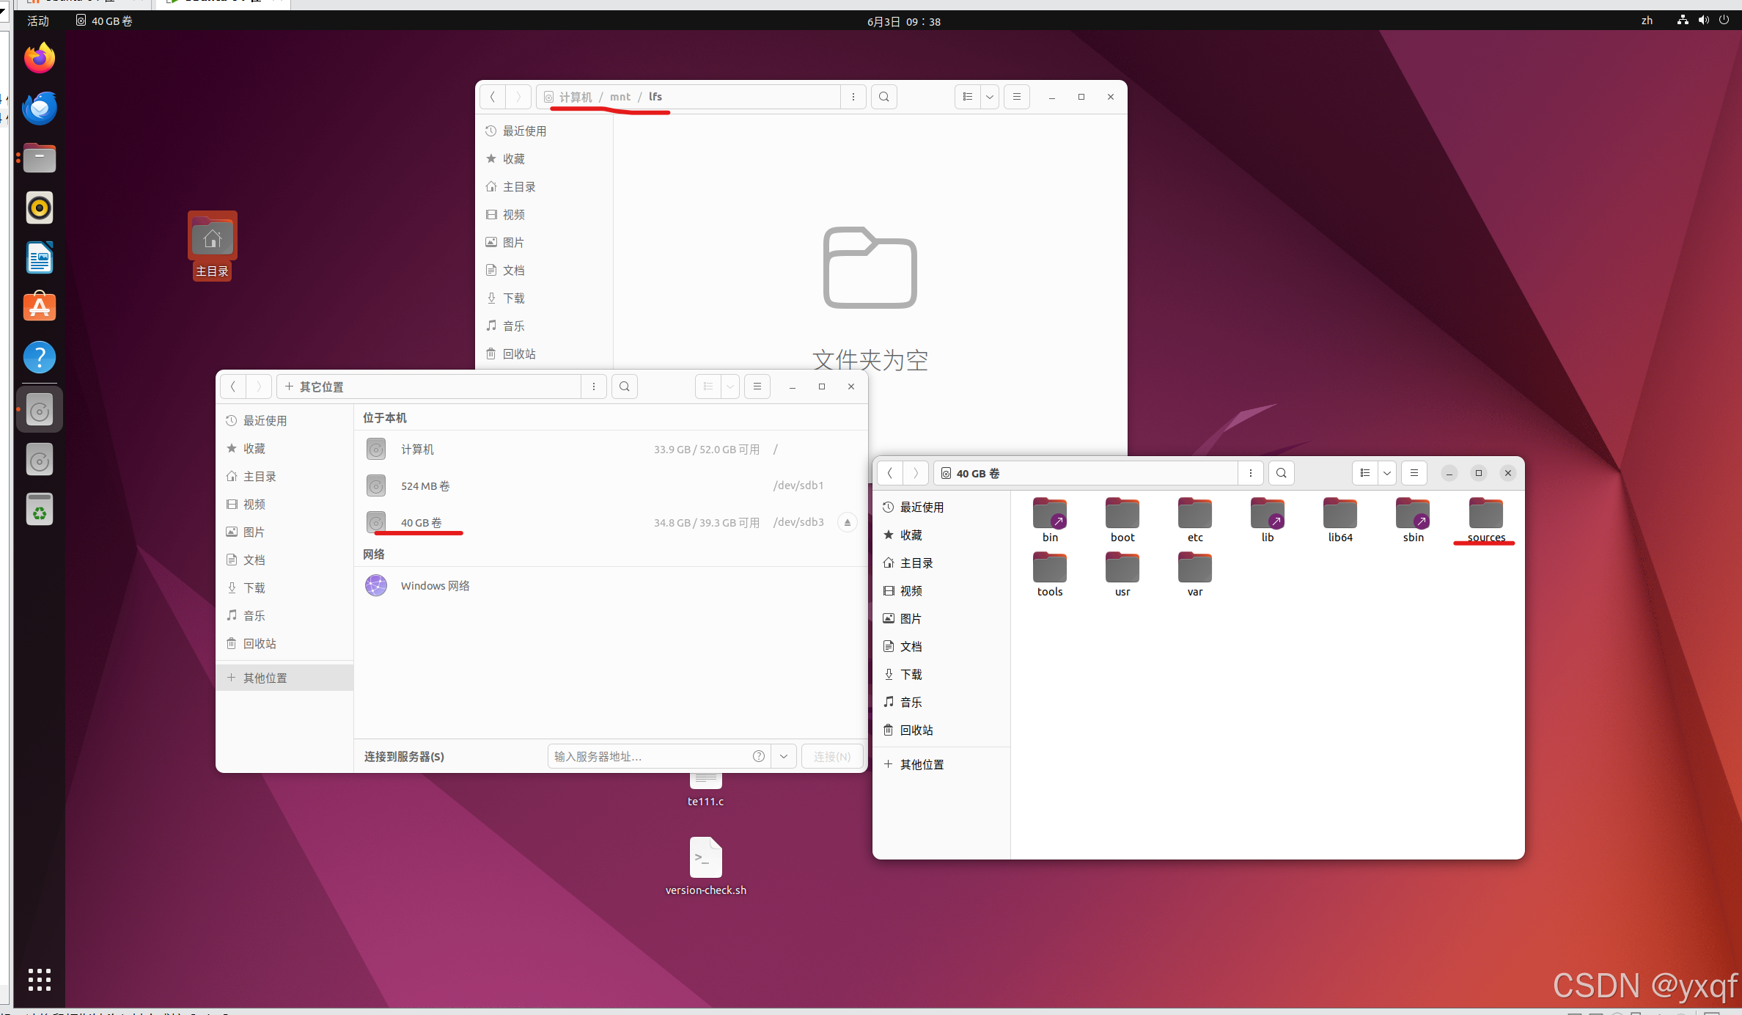This screenshot has width=1742, height=1015.
Task: Open search in the 40 GB 卷 window
Action: (1280, 473)
